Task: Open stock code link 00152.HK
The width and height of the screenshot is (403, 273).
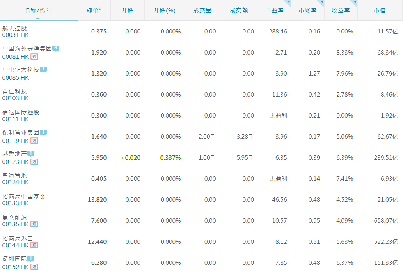Action: pos(16,267)
